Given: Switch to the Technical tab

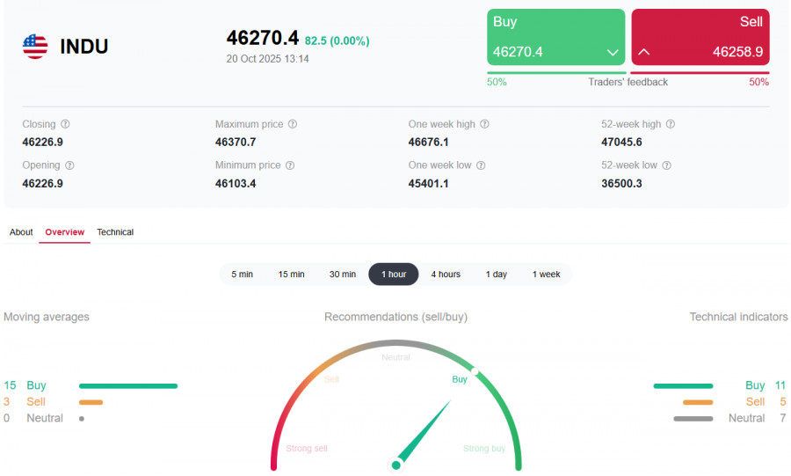Looking at the screenshot, I should [x=115, y=232].
